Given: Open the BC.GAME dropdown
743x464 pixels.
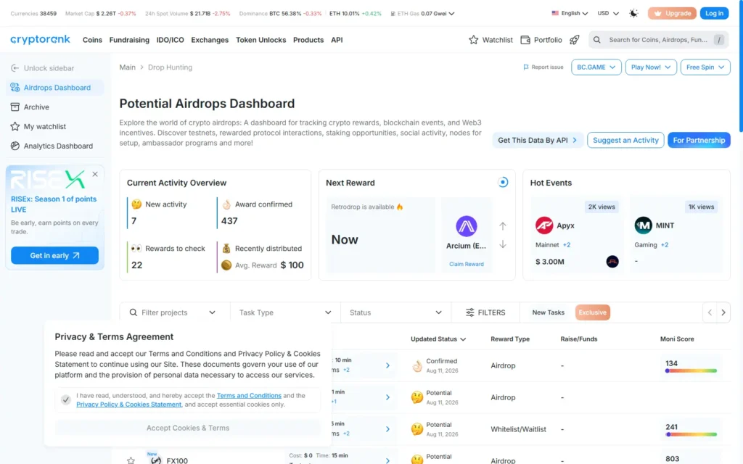Looking at the screenshot, I should (x=596, y=67).
